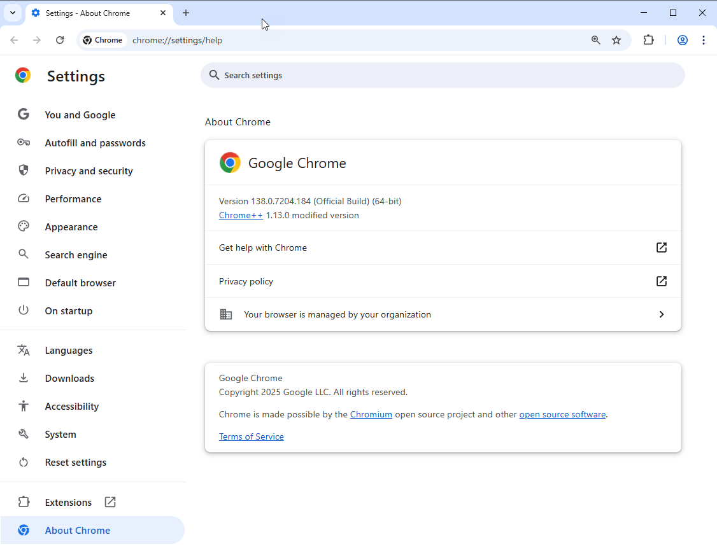
Task: Click the speedometer icon beside Performance
Action: pos(24,199)
